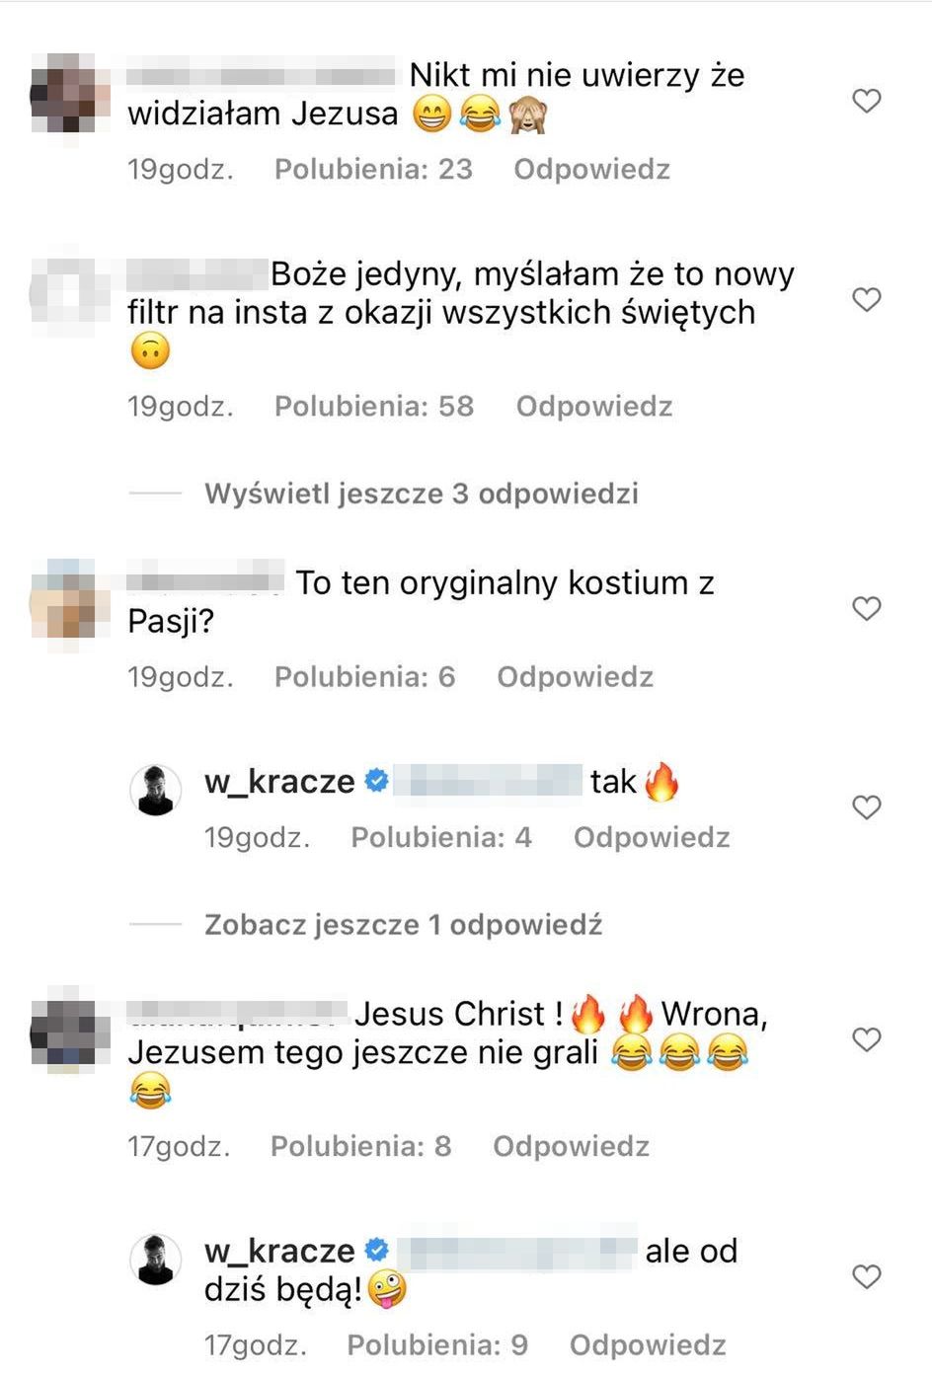Image resolution: width=932 pixels, height=1378 pixels.
Task: View 'Polubienia: 58' likes list
Action: pyautogui.click(x=374, y=406)
